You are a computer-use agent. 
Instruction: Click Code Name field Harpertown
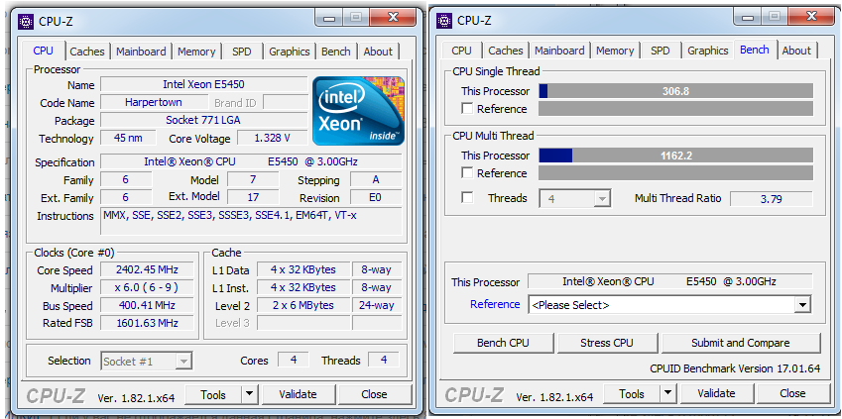click(x=154, y=102)
